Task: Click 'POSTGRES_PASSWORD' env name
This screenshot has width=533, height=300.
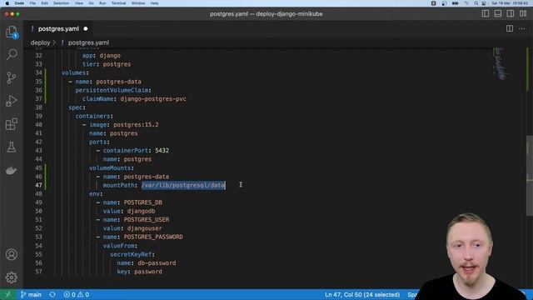Action: click(x=153, y=237)
